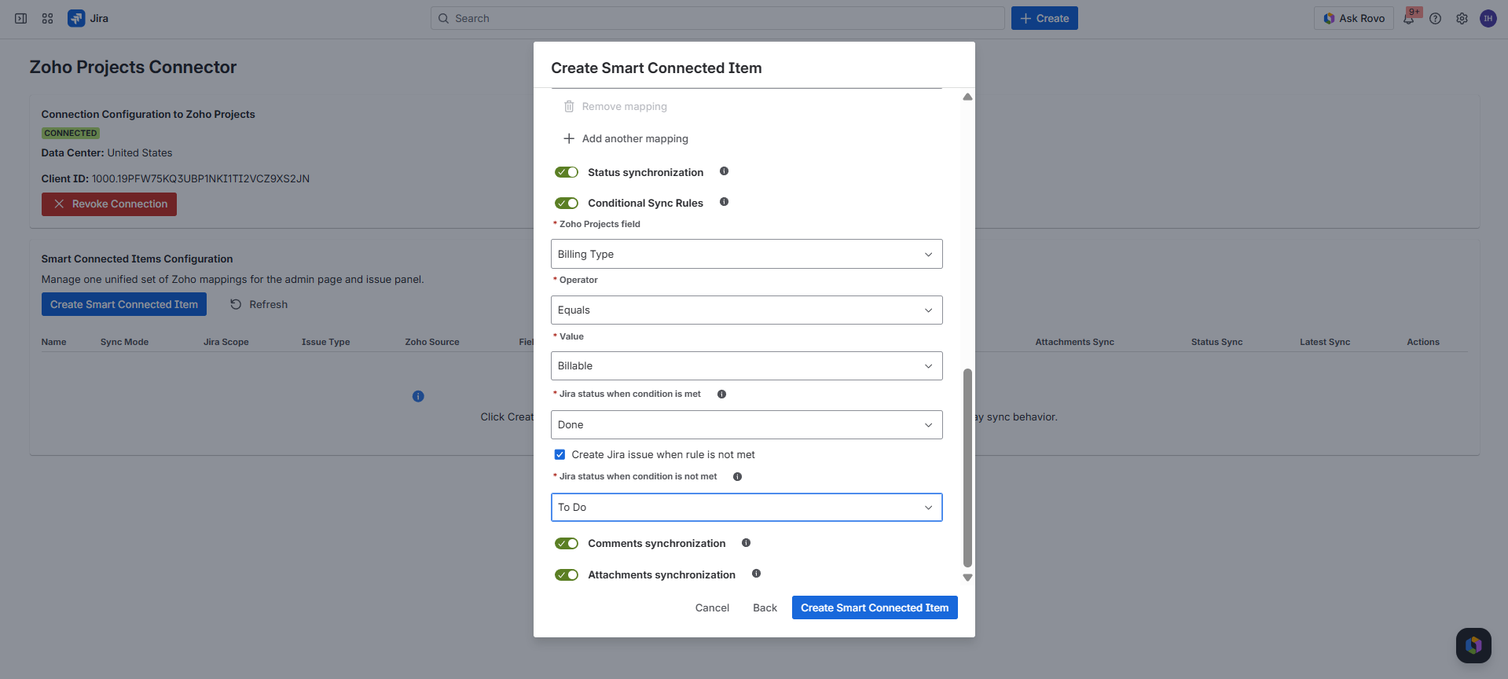Open the settings gear icon
The width and height of the screenshot is (1508, 679).
(x=1462, y=18)
